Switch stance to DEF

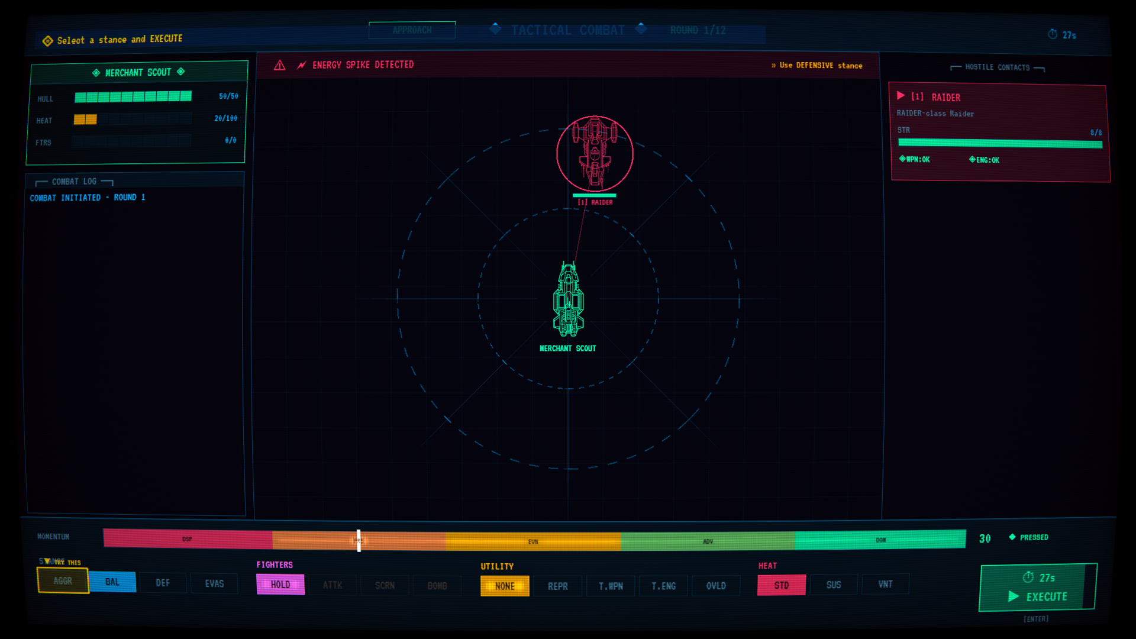163,583
